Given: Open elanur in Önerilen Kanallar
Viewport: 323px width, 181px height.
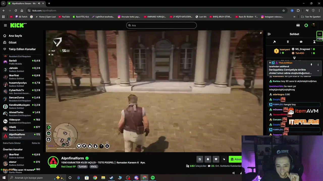Looking at the screenshot, I should point(21,163).
